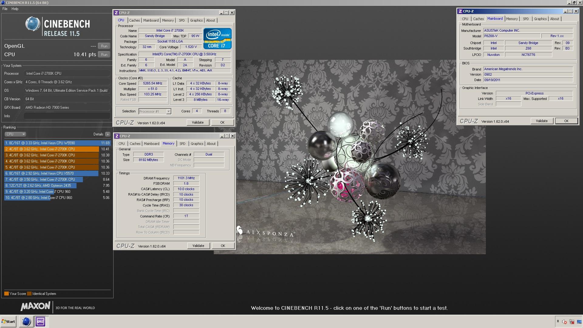Select ranking row i7-2700K at 3.50 GHz
The image size is (583, 328).
point(57,179)
